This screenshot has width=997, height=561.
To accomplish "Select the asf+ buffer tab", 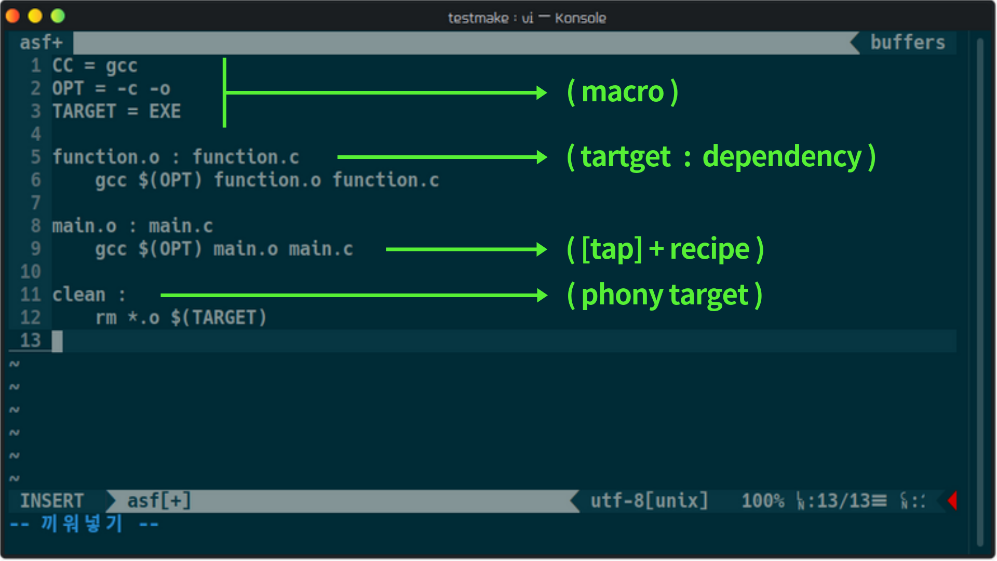I will coord(41,43).
